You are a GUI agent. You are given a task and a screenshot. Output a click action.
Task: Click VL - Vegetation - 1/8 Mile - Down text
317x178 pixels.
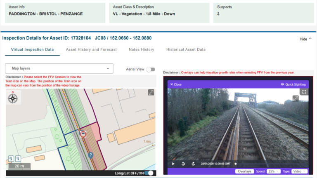pos(144,14)
